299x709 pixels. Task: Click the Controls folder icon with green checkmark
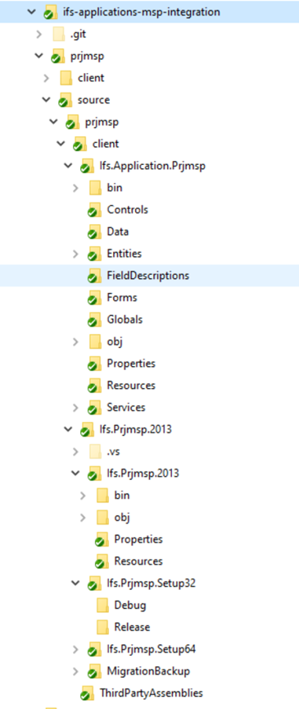click(94, 210)
